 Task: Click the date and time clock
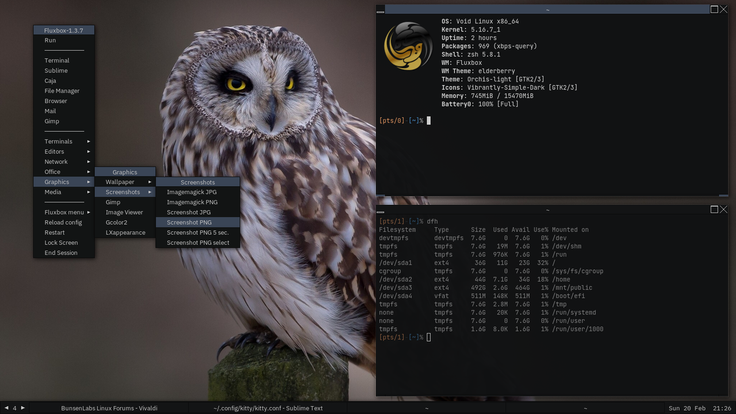pyautogui.click(x=700, y=408)
